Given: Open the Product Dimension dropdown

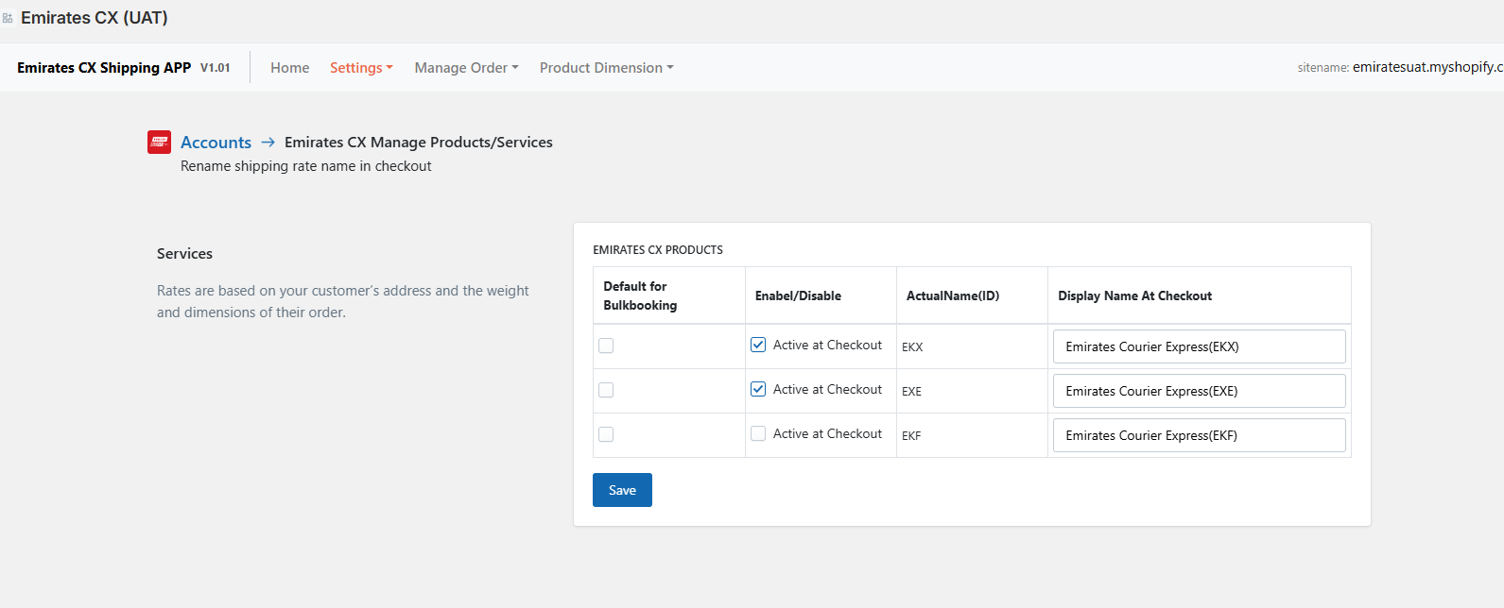Looking at the screenshot, I should click(x=606, y=68).
